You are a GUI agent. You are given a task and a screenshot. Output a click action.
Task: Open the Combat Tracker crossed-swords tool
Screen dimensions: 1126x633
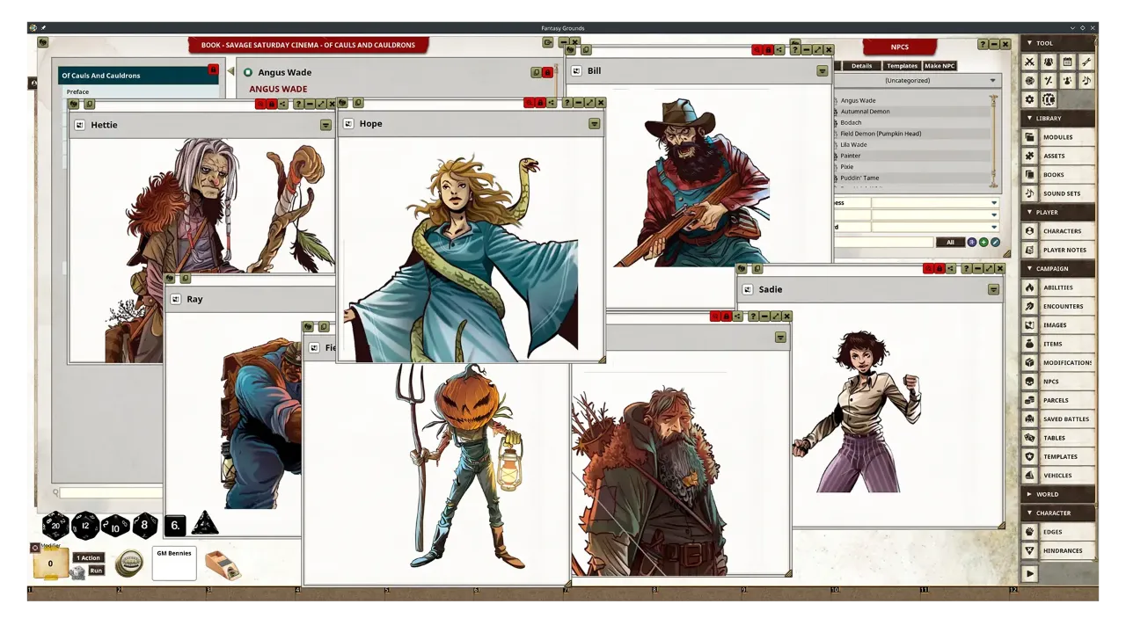pos(1030,62)
